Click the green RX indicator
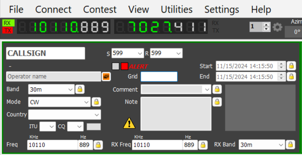 click(x=8, y=23)
